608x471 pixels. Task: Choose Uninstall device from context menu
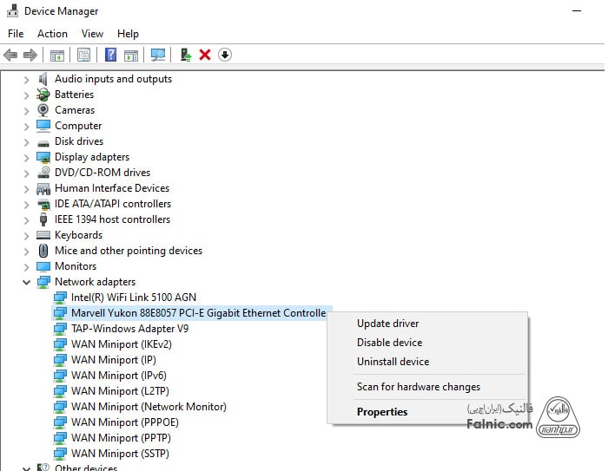[393, 362]
